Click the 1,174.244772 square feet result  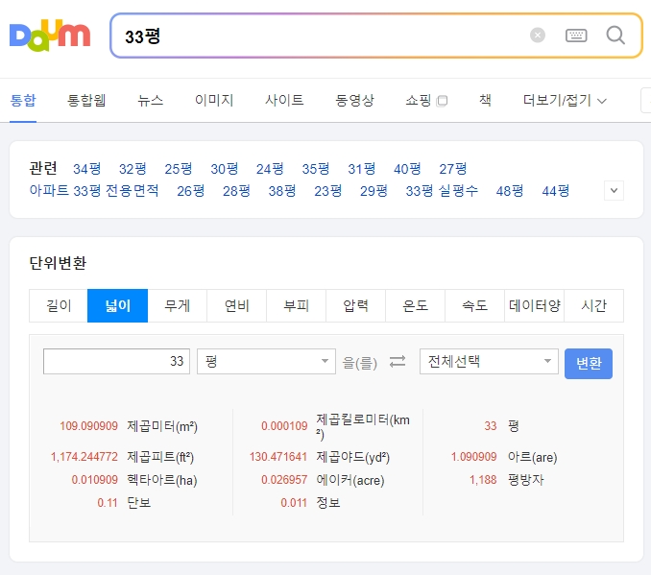(84, 457)
